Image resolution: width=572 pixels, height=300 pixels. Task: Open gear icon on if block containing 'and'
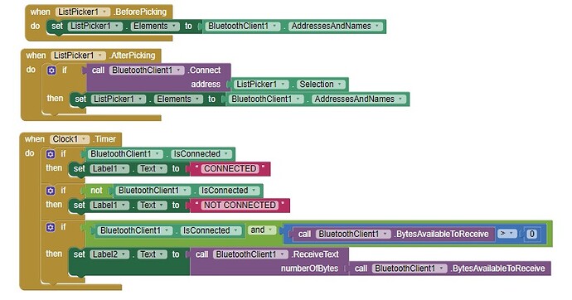tap(51, 227)
